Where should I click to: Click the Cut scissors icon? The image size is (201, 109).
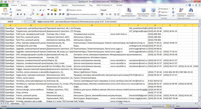point(11,9)
